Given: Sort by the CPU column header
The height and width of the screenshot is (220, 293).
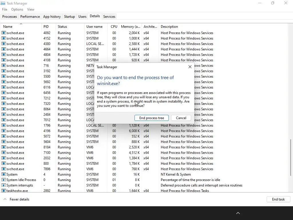Looking at the screenshot, I should coord(114,27).
